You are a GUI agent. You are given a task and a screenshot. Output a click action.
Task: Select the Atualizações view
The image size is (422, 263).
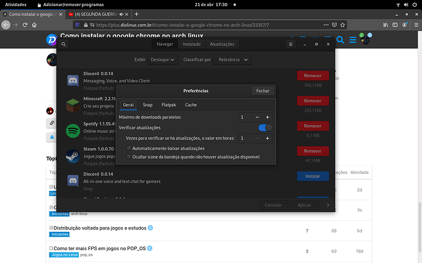click(x=222, y=45)
